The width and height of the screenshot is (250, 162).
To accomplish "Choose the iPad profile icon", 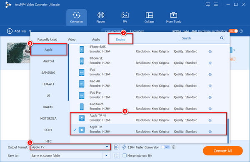I will pyautogui.click(x=82, y=72).
